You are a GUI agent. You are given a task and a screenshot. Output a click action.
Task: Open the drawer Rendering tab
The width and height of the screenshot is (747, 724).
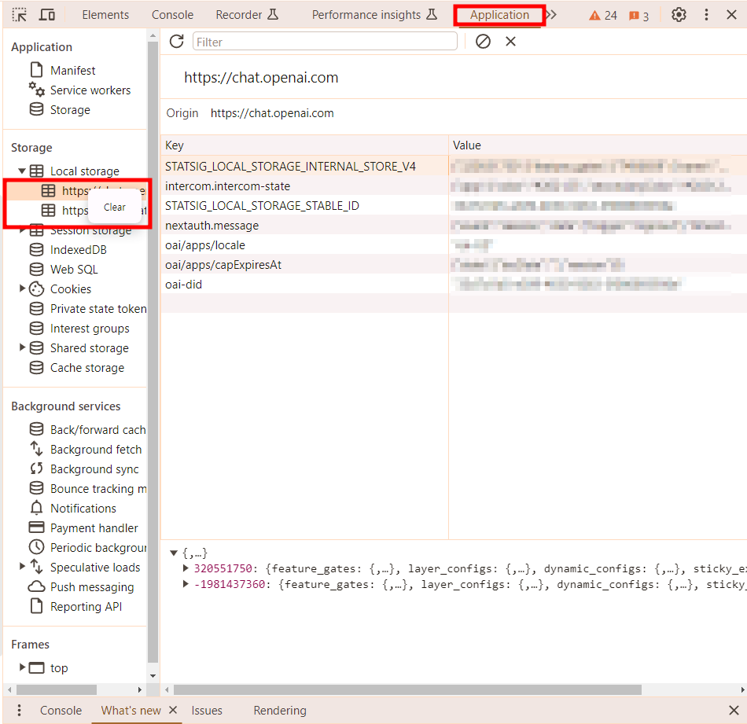tap(280, 710)
